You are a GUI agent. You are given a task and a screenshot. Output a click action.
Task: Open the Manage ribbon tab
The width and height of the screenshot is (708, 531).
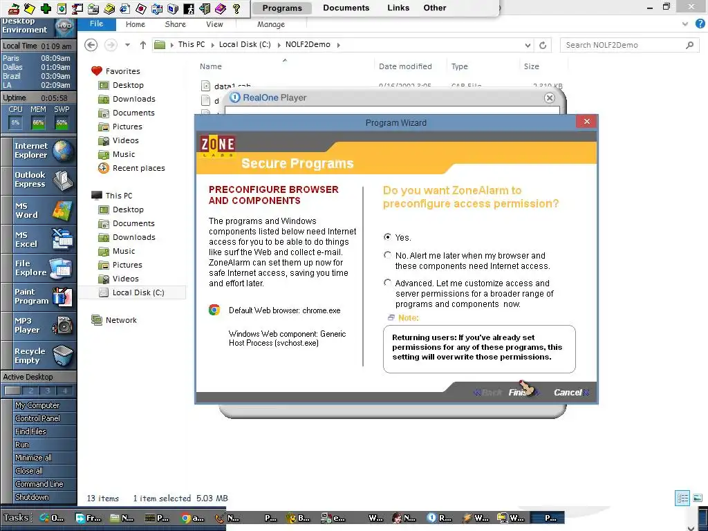tap(271, 24)
